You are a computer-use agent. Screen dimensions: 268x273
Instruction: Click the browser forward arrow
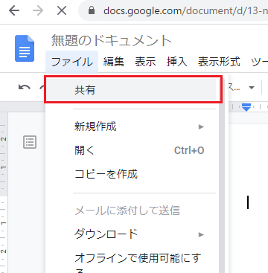pyautogui.click(x=38, y=10)
